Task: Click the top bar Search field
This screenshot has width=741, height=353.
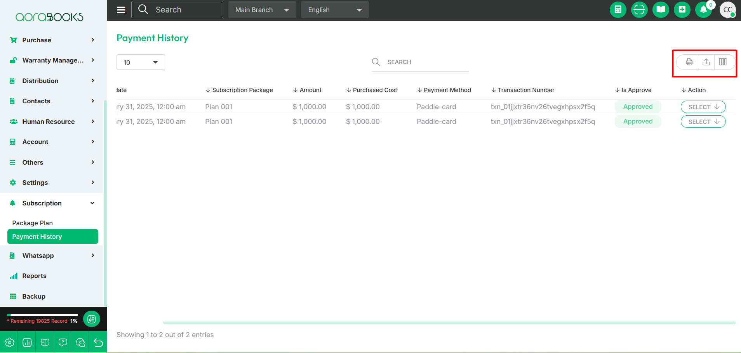Action: point(177,10)
